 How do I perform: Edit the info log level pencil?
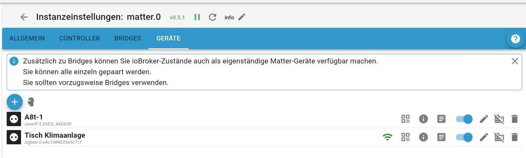click(242, 17)
